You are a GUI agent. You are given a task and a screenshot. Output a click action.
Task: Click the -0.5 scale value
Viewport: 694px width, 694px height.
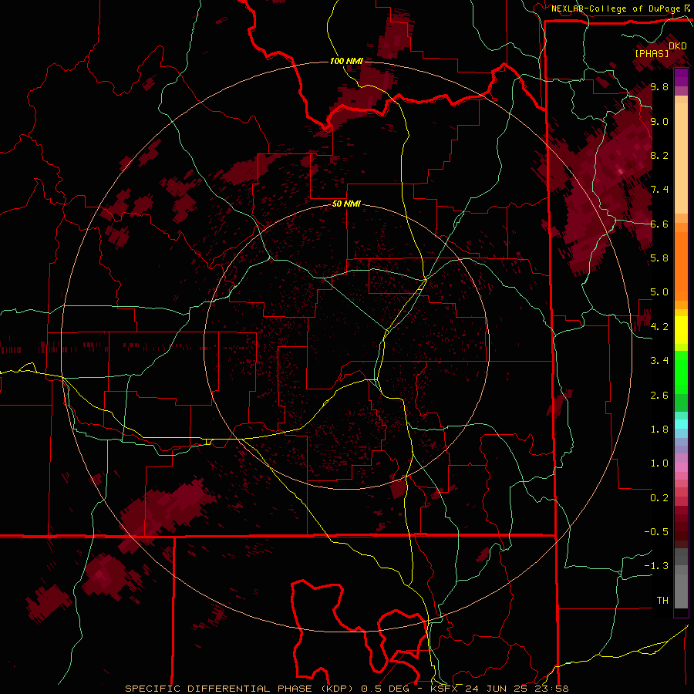tap(656, 531)
